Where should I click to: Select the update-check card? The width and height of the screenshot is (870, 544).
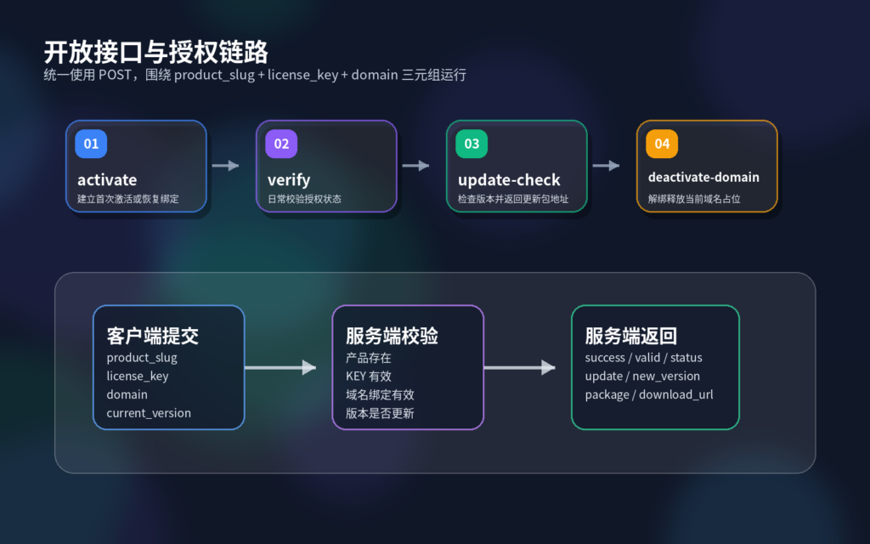click(517, 166)
